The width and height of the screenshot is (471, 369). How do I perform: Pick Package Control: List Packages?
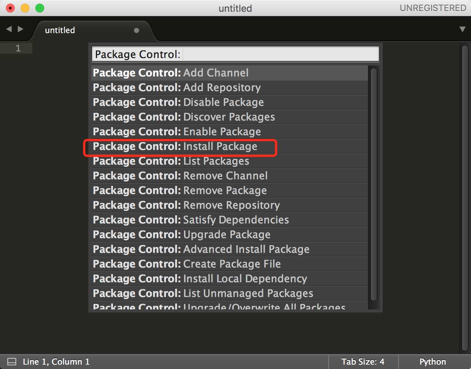point(230,161)
